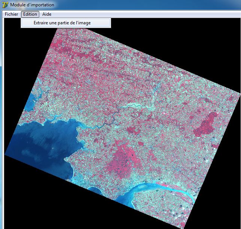
Task: Open the Aide menu
Action: pyautogui.click(x=47, y=14)
